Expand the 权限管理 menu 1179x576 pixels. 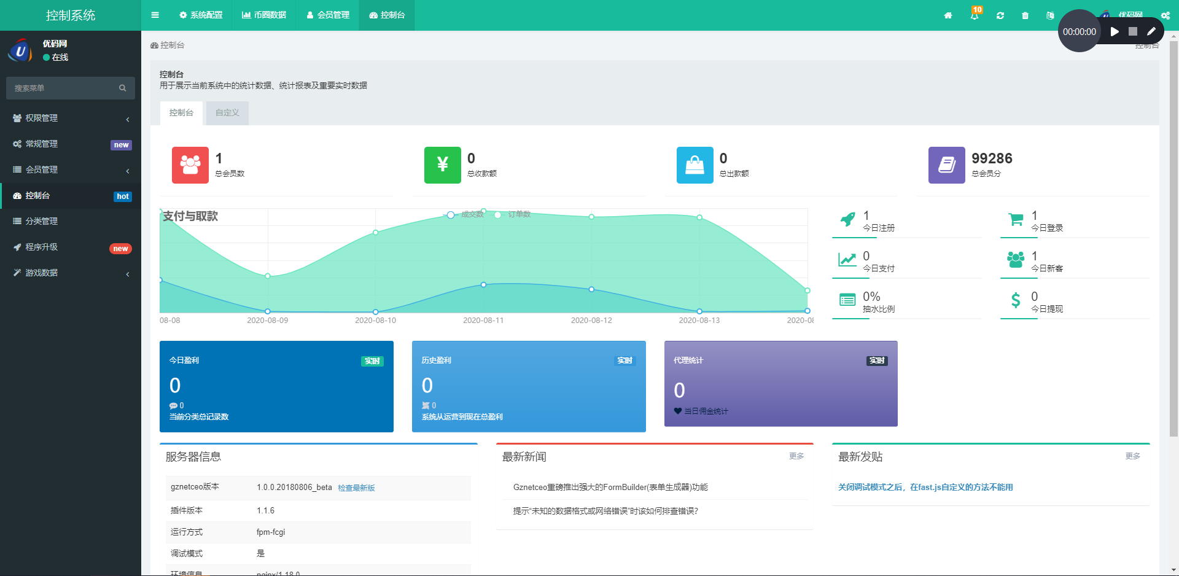(x=42, y=118)
